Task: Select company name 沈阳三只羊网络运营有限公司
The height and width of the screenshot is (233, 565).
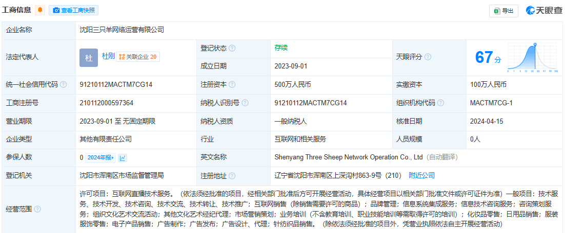Action: click(122, 30)
